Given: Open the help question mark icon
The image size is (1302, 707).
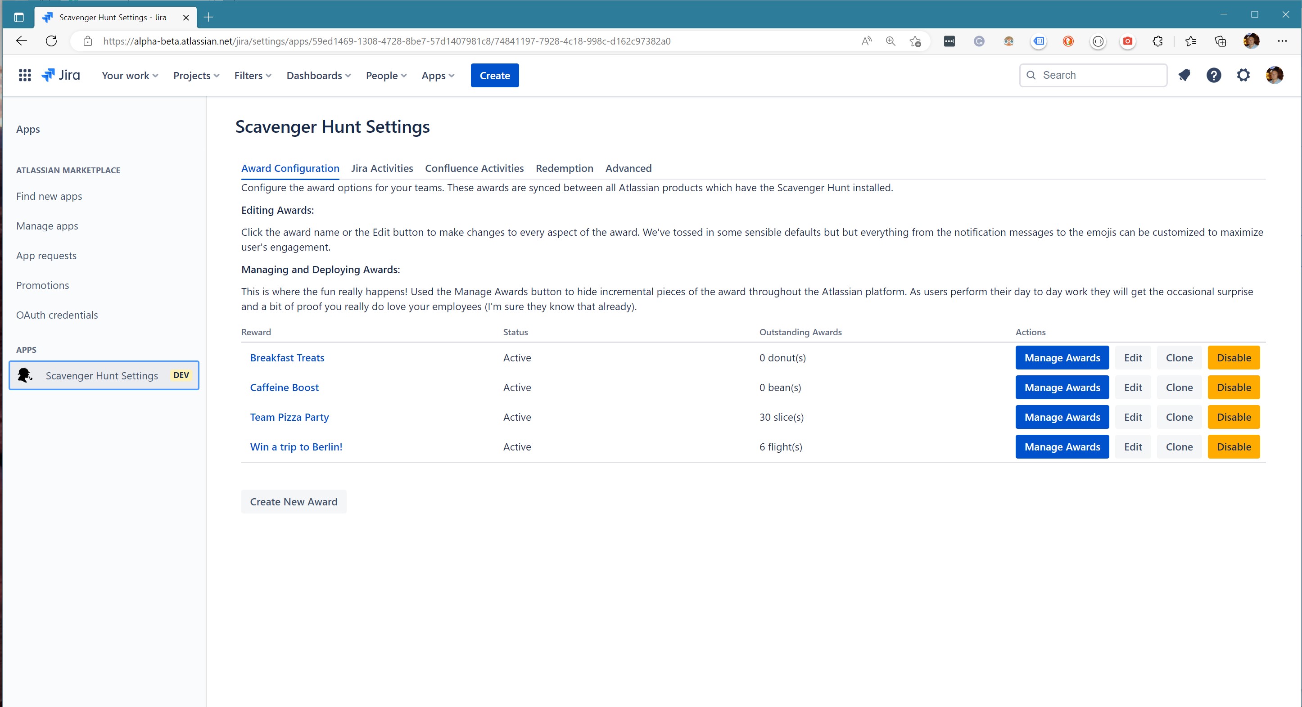Looking at the screenshot, I should (x=1214, y=75).
